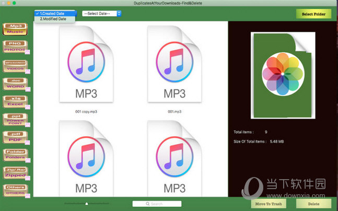The image size is (338, 211).
Task: Click the Select Folder button
Action: point(313,14)
